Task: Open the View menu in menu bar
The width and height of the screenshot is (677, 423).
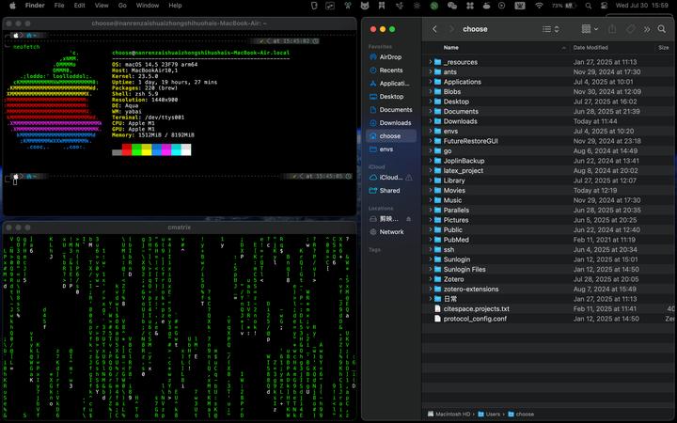Action: [x=101, y=6]
